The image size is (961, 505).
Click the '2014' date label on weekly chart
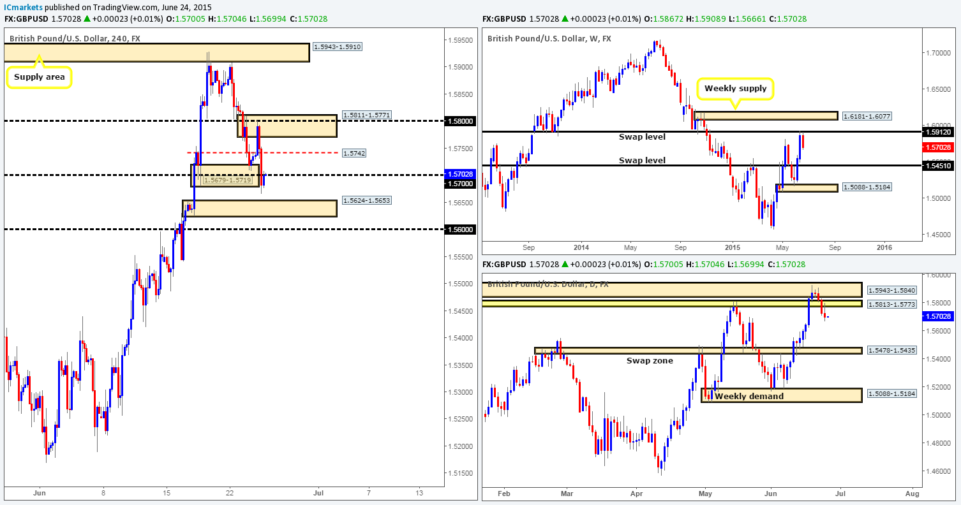[x=581, y=247]
